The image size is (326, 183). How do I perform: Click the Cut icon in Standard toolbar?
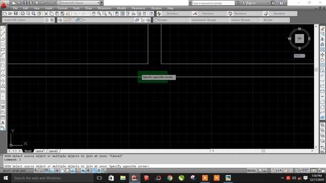[46, 14]
